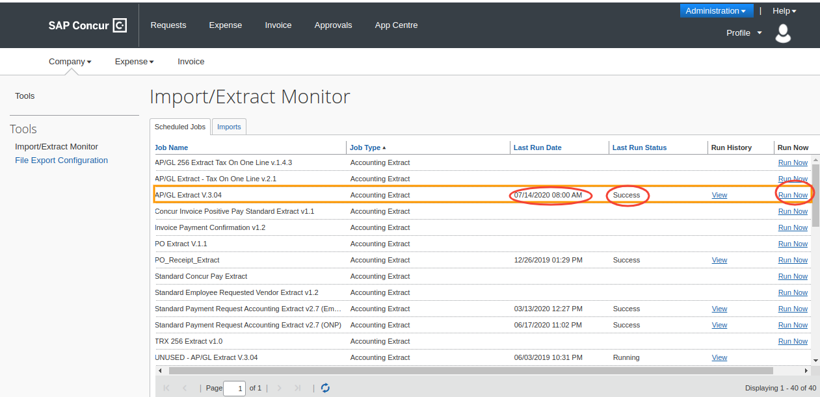Sort by Last Run Date column header
820x397 pixels.
[x=537, y=147]
